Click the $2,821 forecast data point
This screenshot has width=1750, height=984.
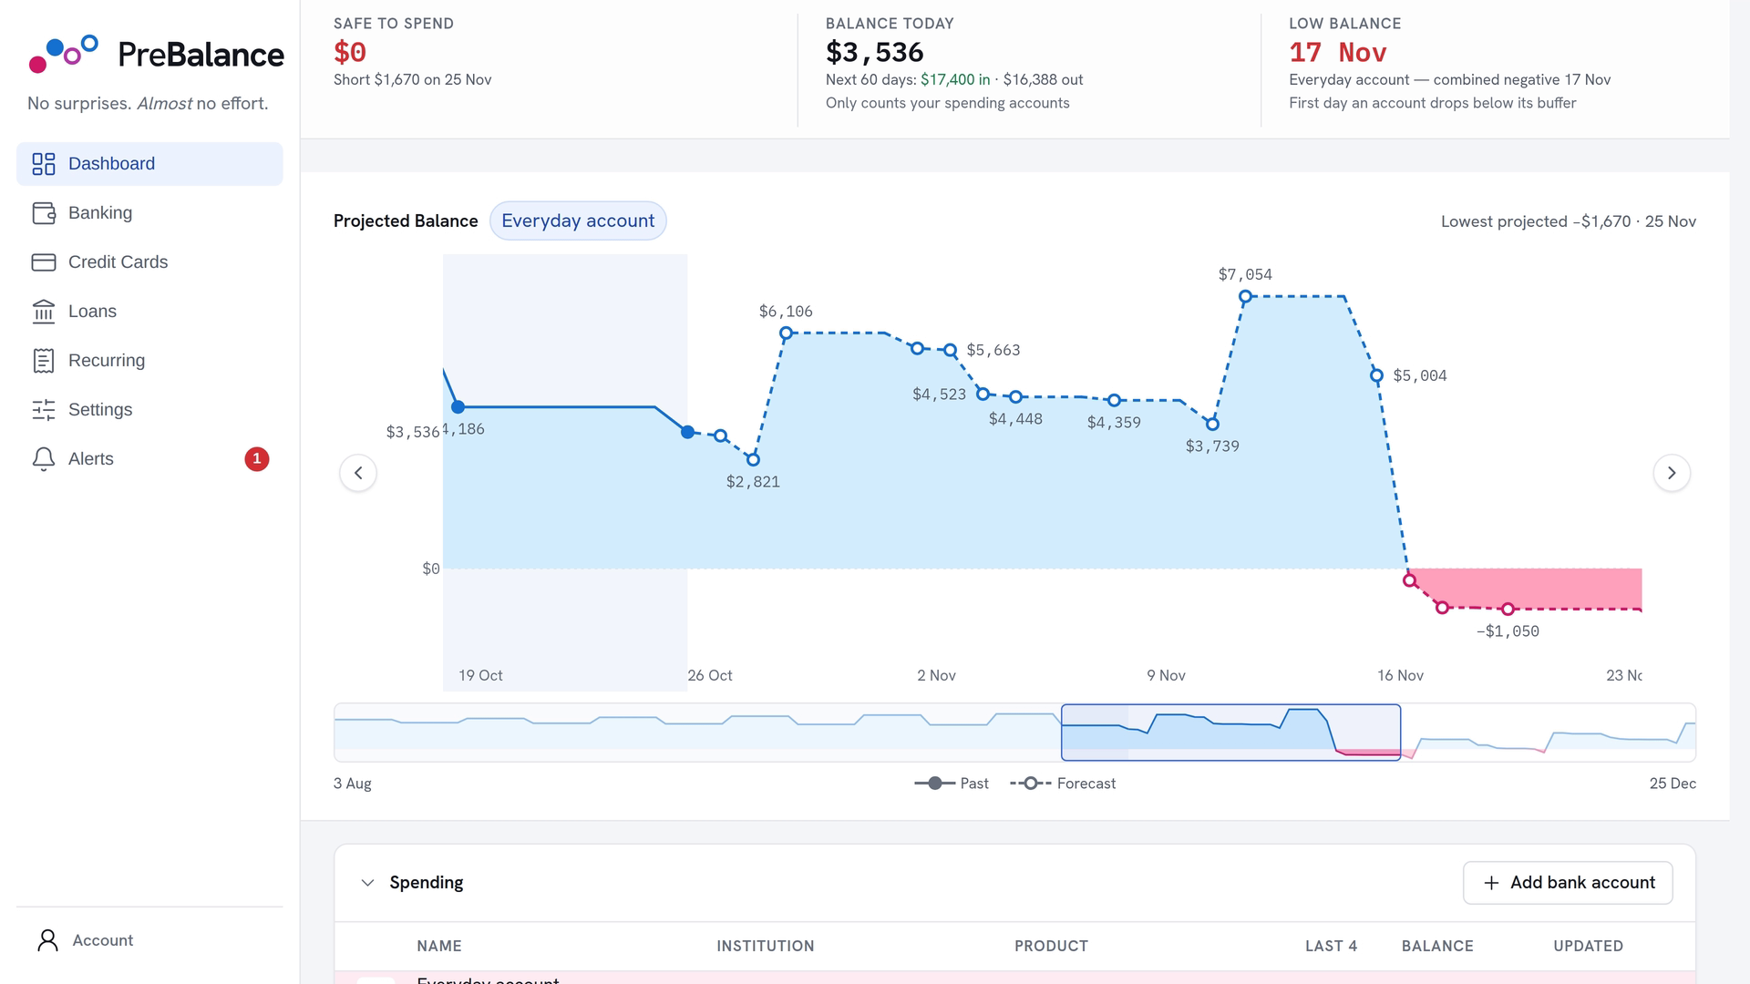click(x=753, y=459)
